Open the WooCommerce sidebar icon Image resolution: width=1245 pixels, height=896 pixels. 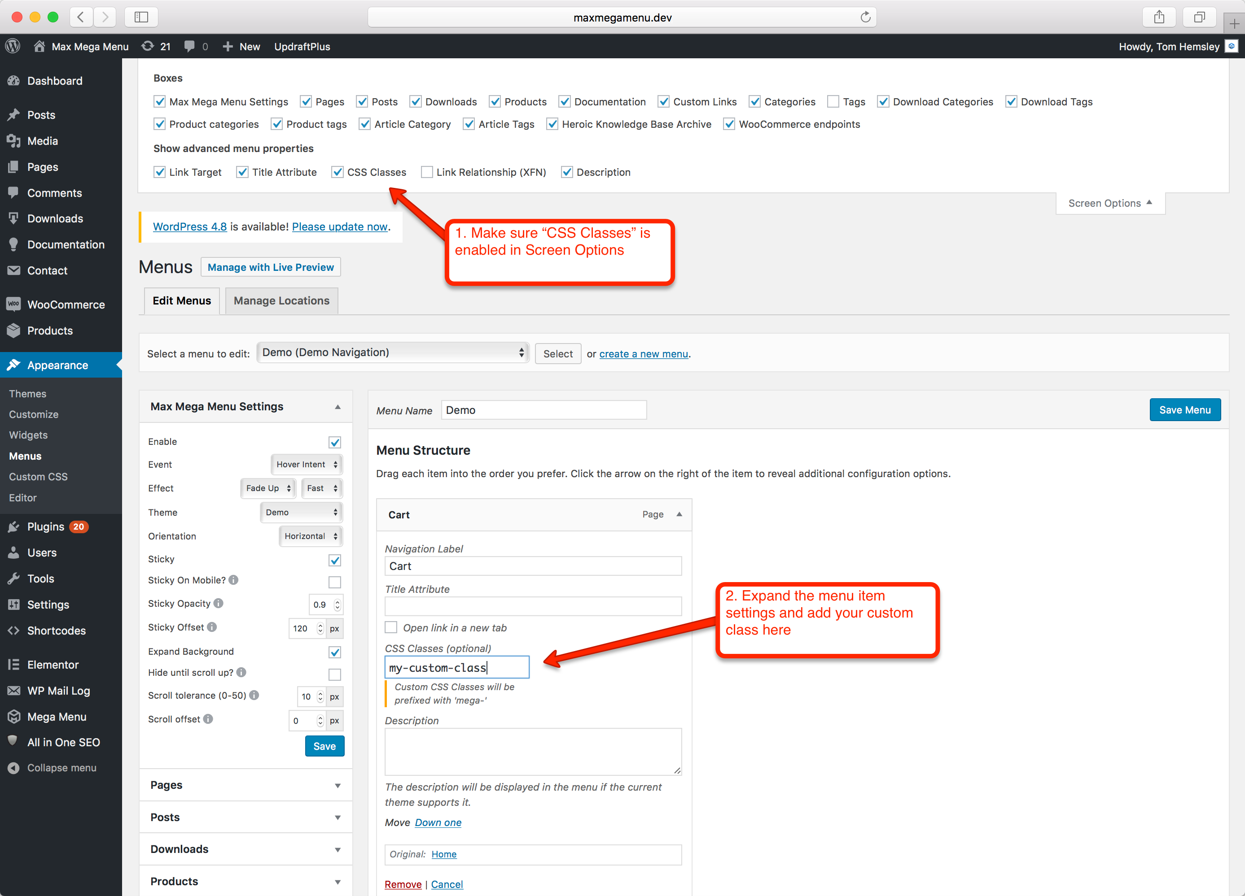pyautogui.click(x=14, y=304)
